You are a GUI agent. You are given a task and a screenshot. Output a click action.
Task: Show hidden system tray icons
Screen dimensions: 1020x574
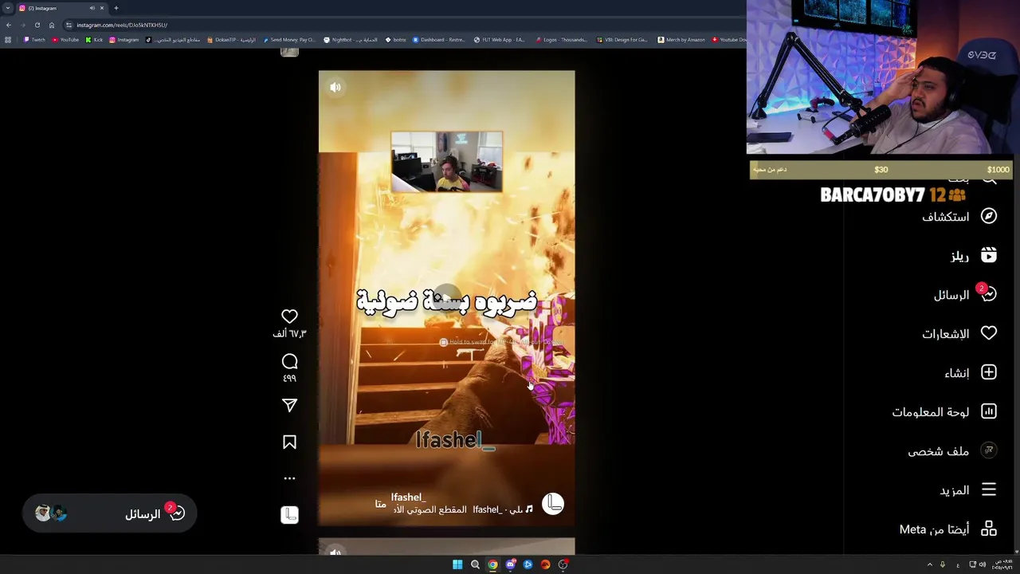pyautogui.click(x=929, y=564)
